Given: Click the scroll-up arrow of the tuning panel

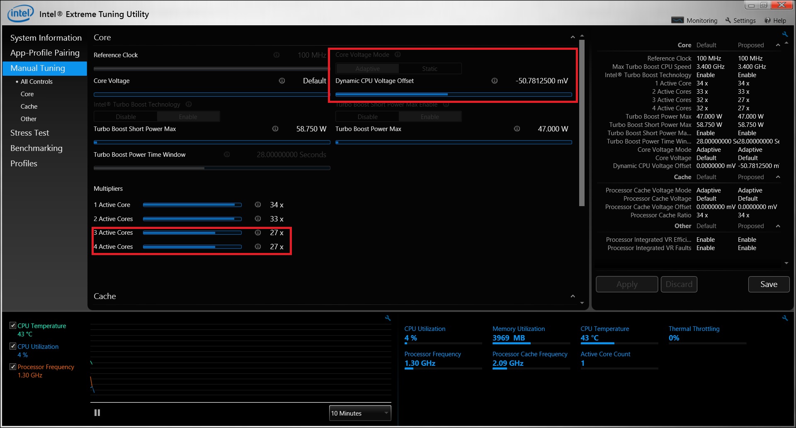Looking at the screenshot, I should click(582, 36).
